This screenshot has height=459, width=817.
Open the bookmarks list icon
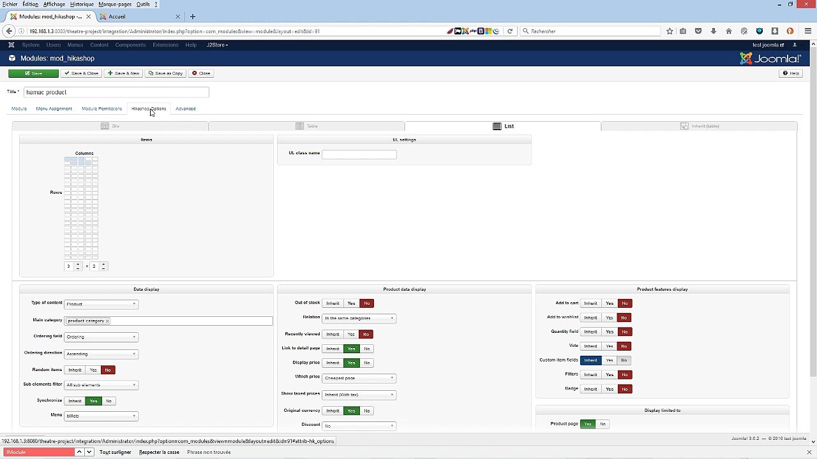[683, 31]
